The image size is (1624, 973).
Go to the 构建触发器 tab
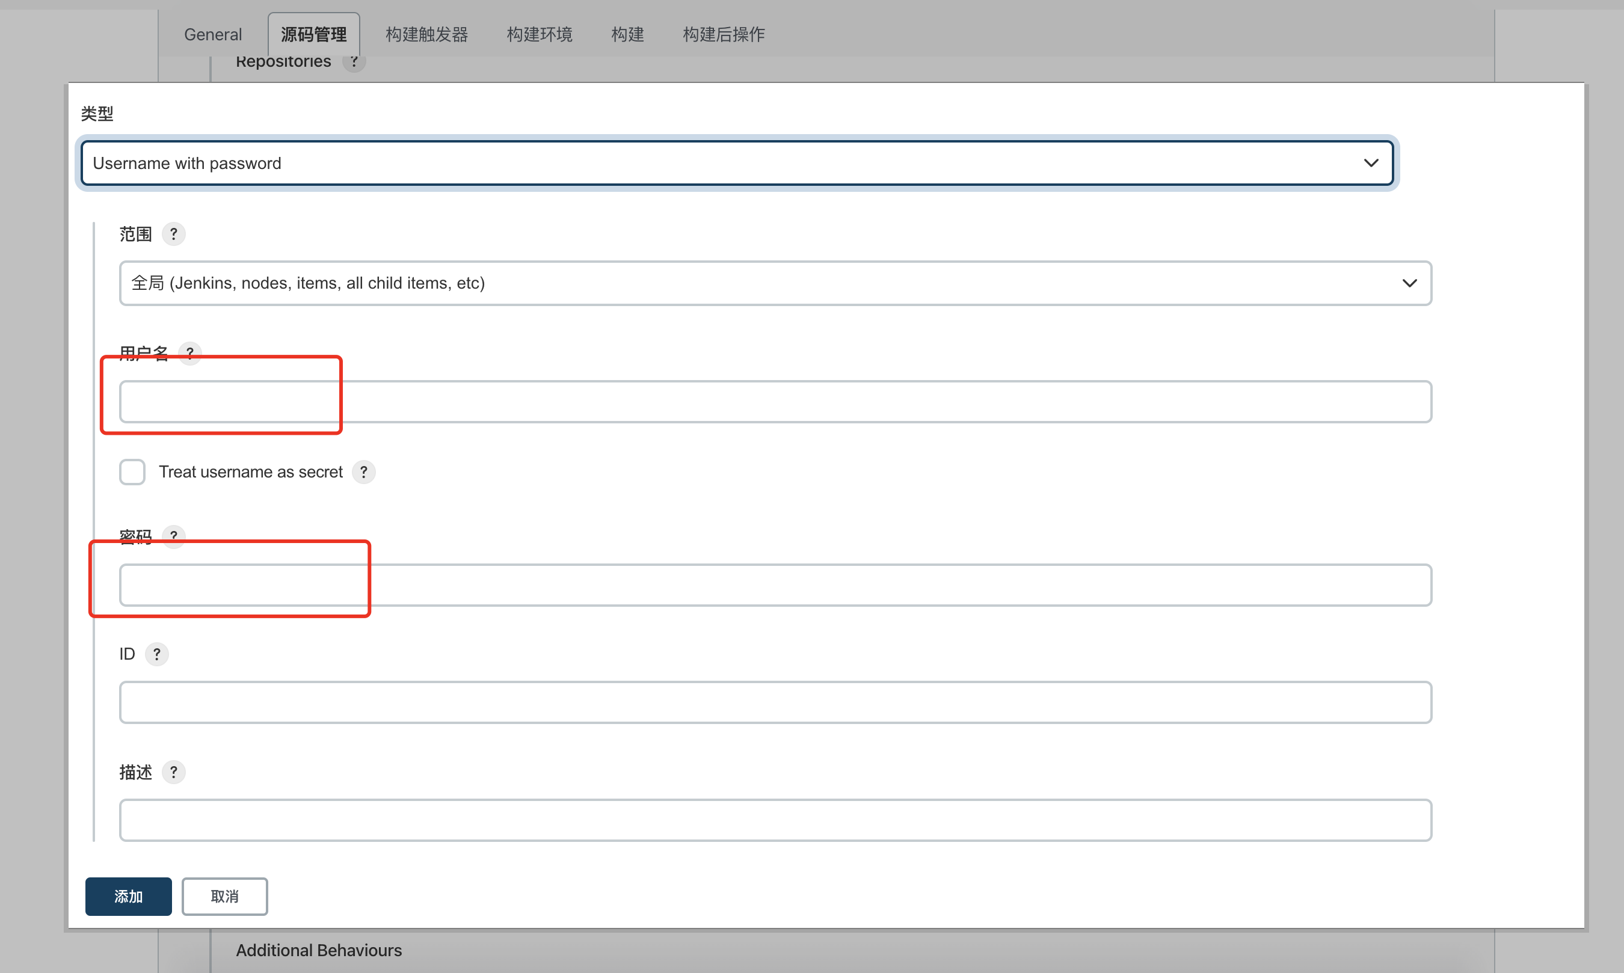(x=426, y=34)
